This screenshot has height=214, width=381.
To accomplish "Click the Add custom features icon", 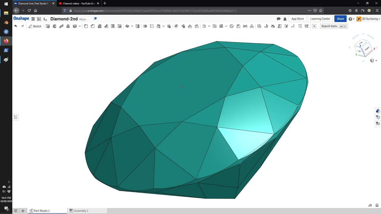I will click(314, 26).
